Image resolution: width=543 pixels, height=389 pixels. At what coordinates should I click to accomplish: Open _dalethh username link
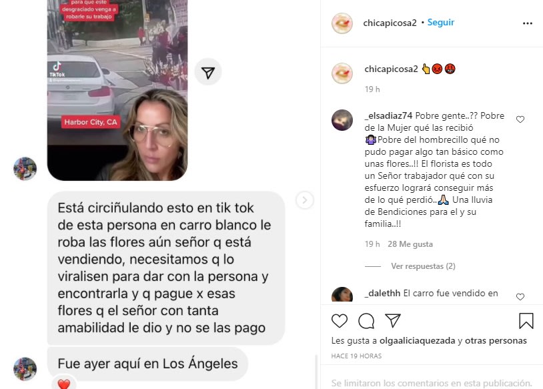pyautogui.click(x=382, y=293)
